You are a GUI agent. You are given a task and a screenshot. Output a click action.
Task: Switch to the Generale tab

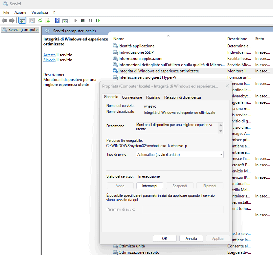pyautogui.click(x=111, y=97)
